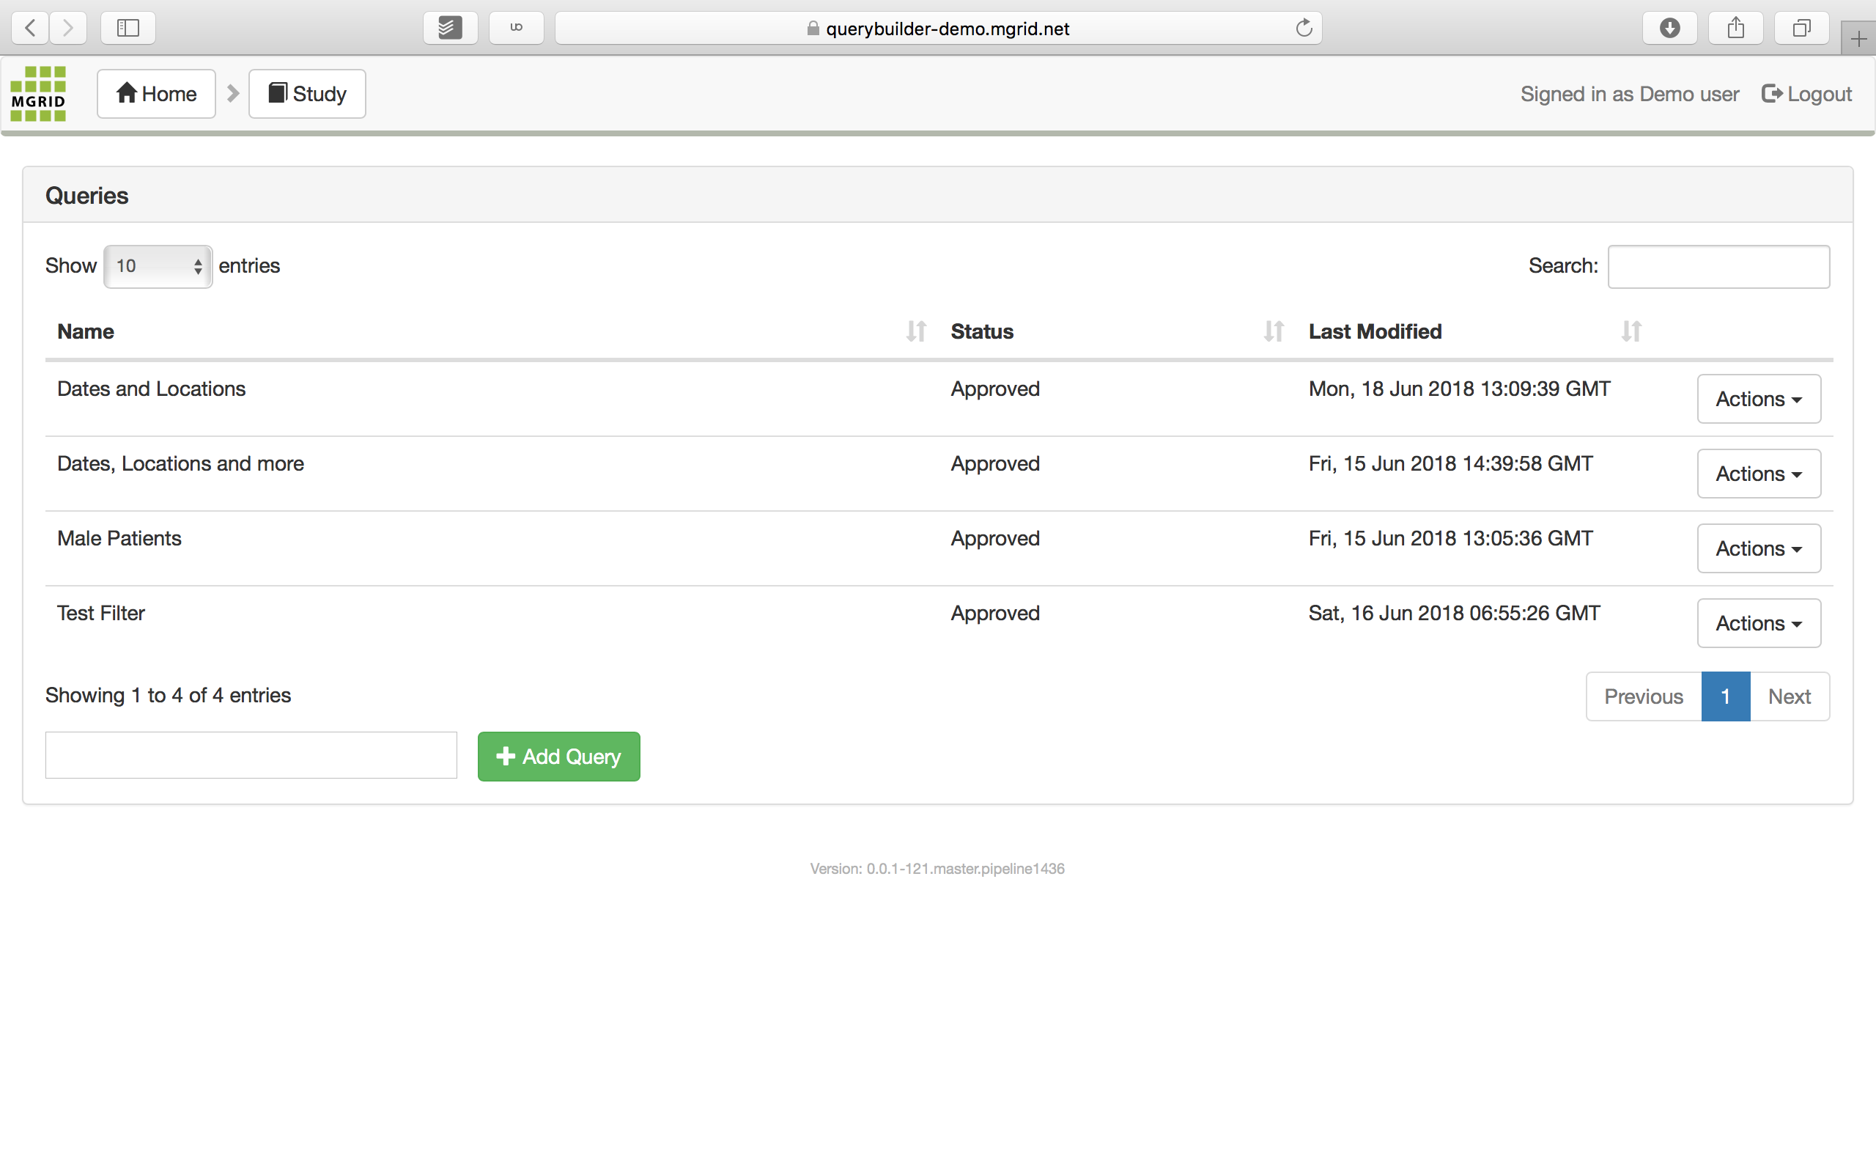Viewport: 1876px width, 1173px height.
Task: Add a new tab with plus icon
Action: coord(1858,38)
